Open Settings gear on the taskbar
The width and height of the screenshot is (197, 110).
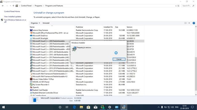110,107
